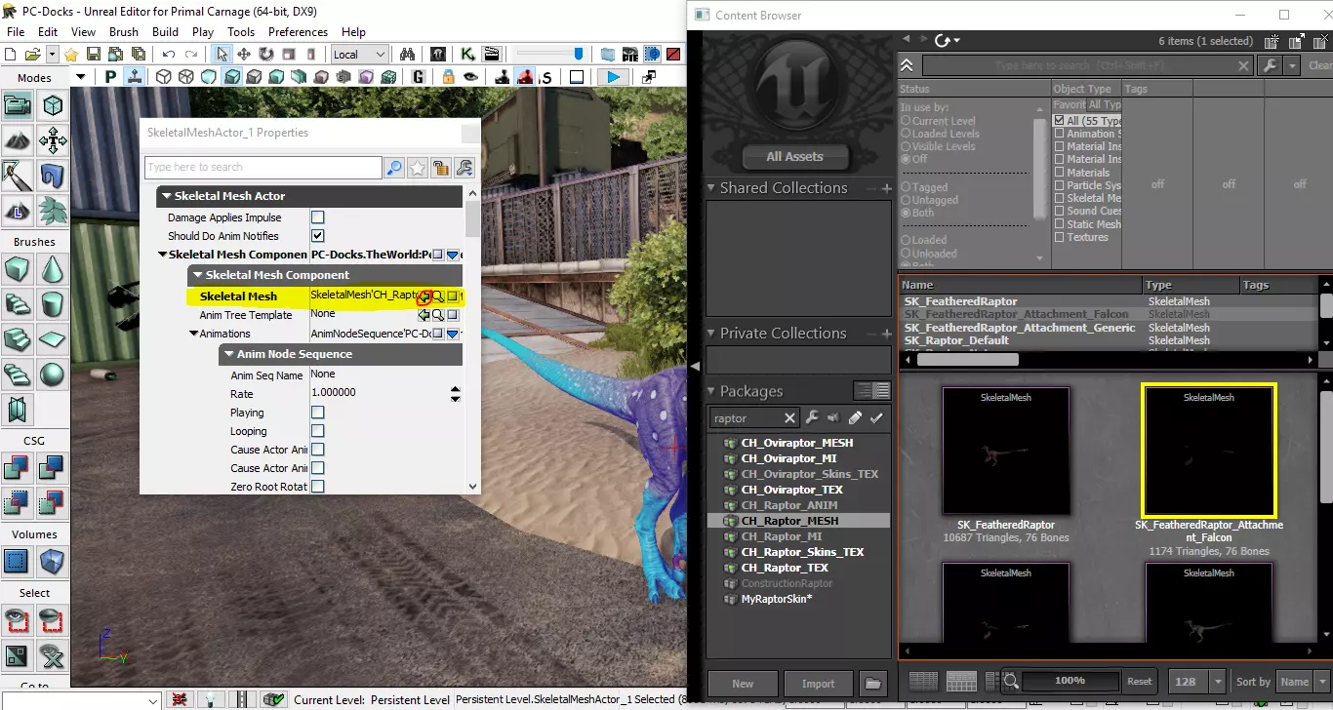1333x710 pixels.
Task: Click the CSG Add tool icon
Action: point(18,468)
